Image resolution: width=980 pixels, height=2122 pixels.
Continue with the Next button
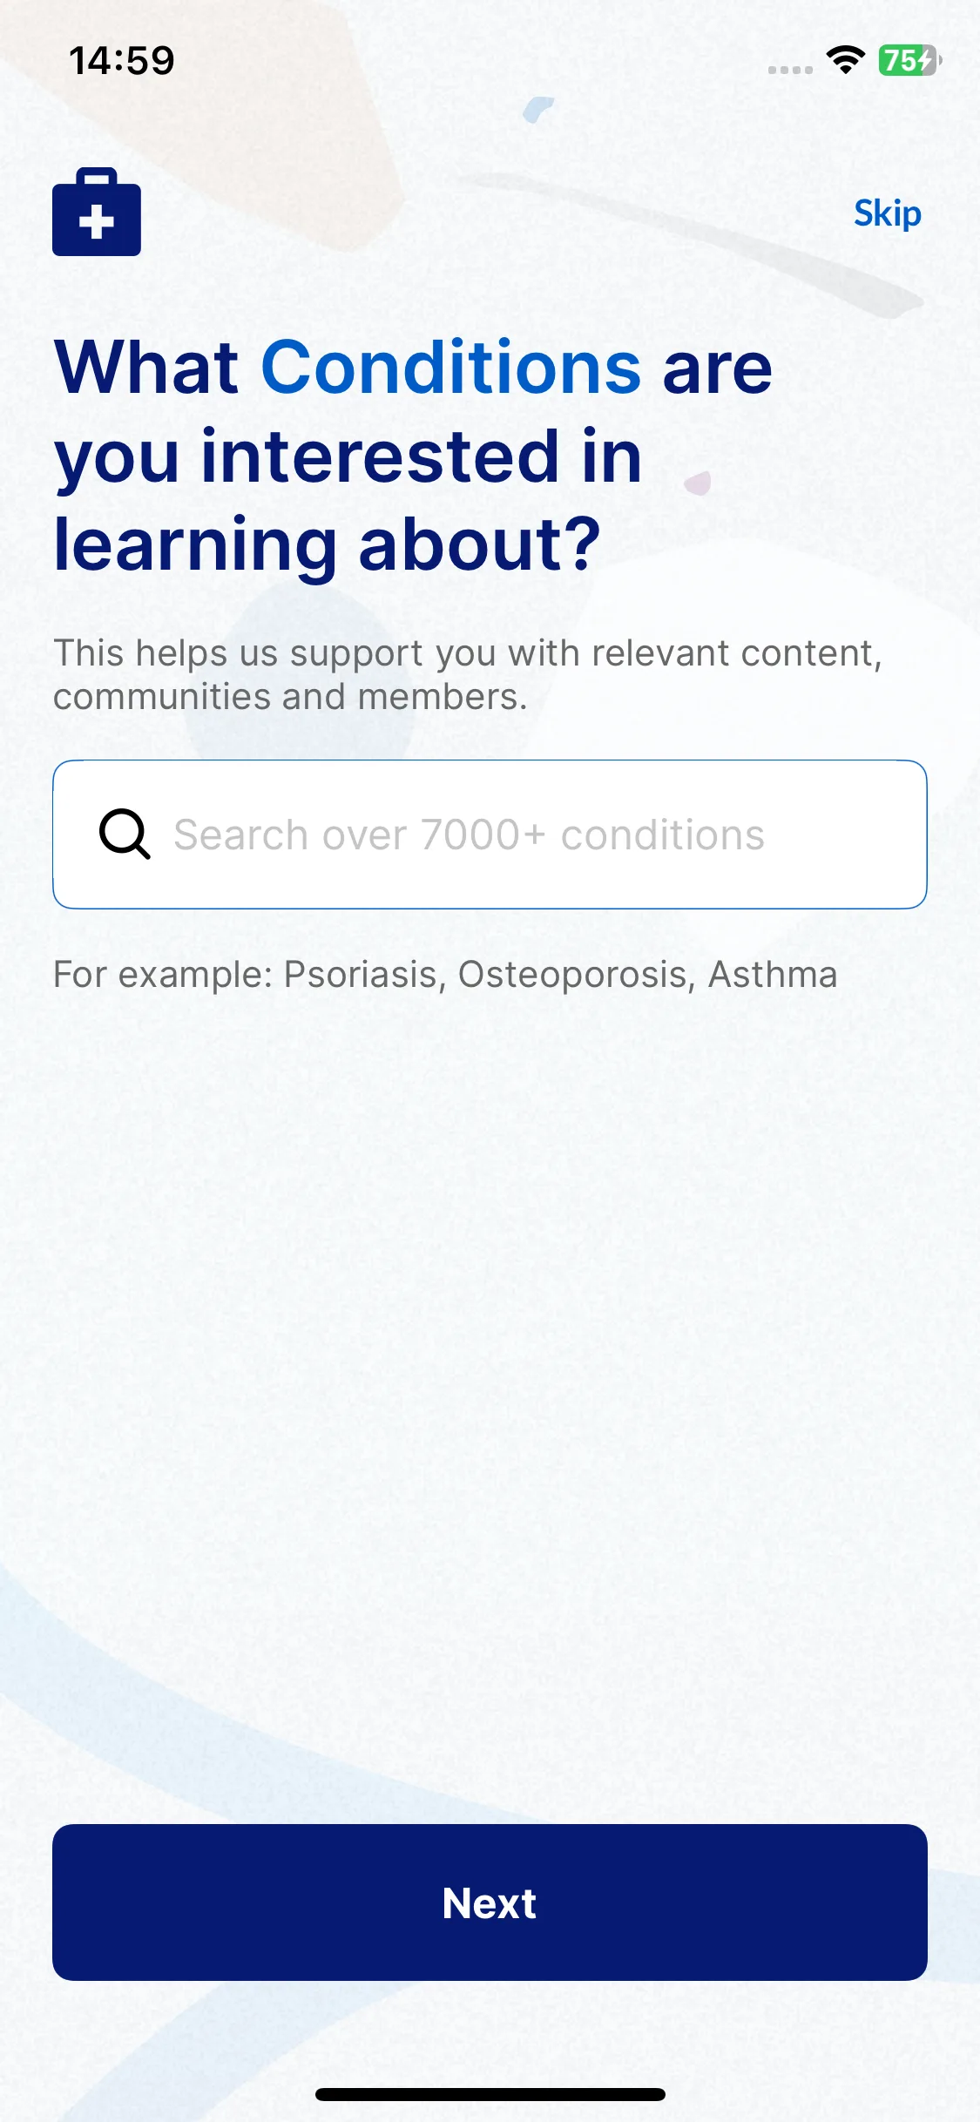(490, 1902)
